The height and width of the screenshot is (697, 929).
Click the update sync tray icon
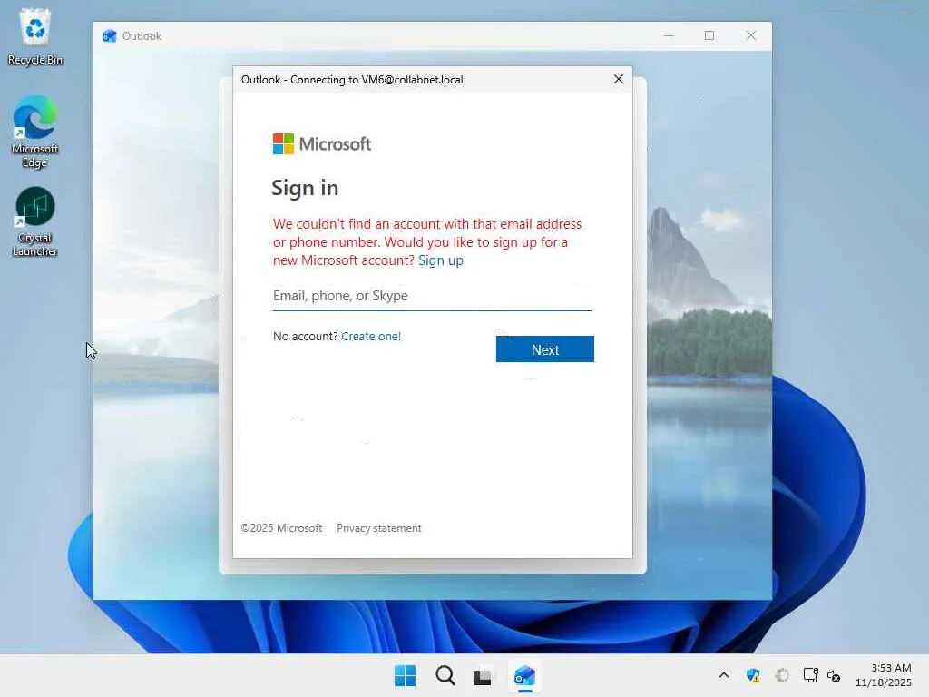[782, 675]
